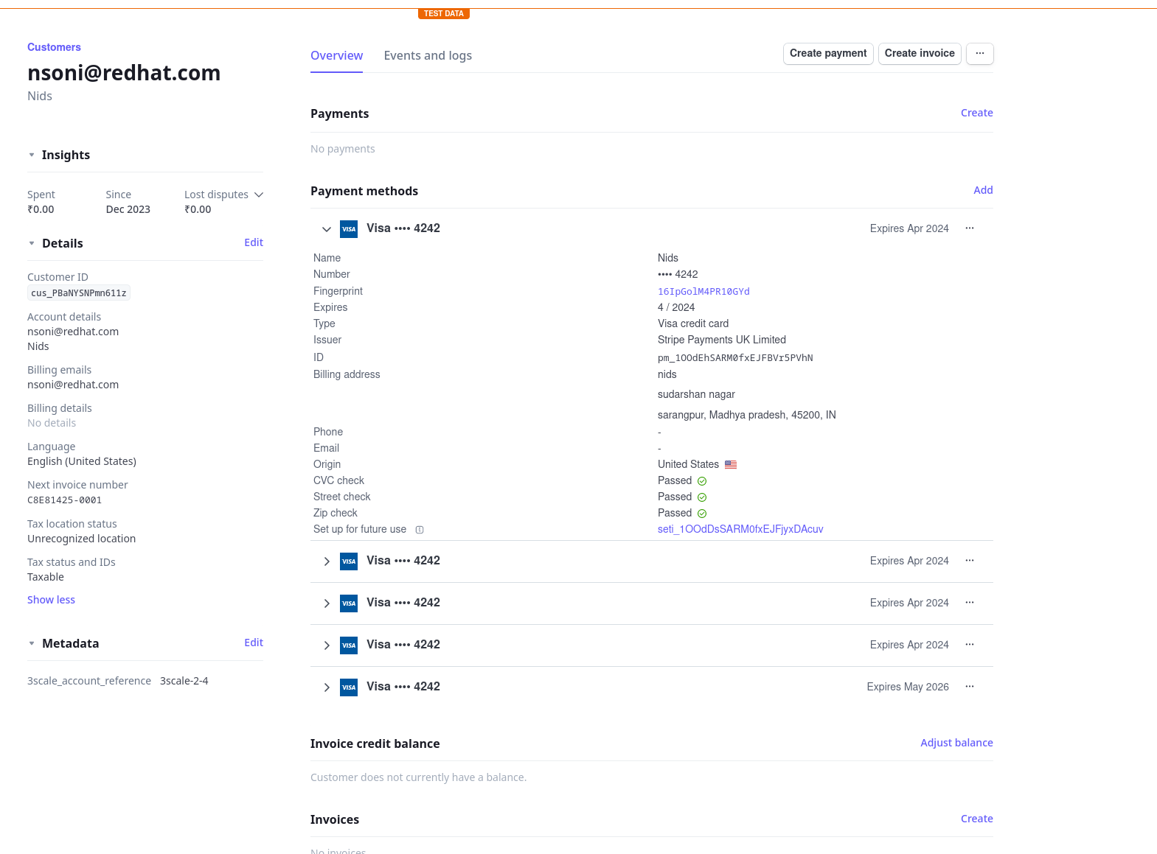
Task: Click the Taxable tax status value
Action: click(x=46, y=577)
